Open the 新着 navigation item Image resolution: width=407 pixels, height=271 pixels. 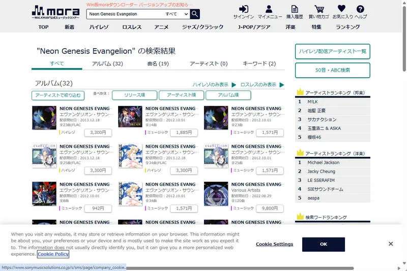coord(69,27)
